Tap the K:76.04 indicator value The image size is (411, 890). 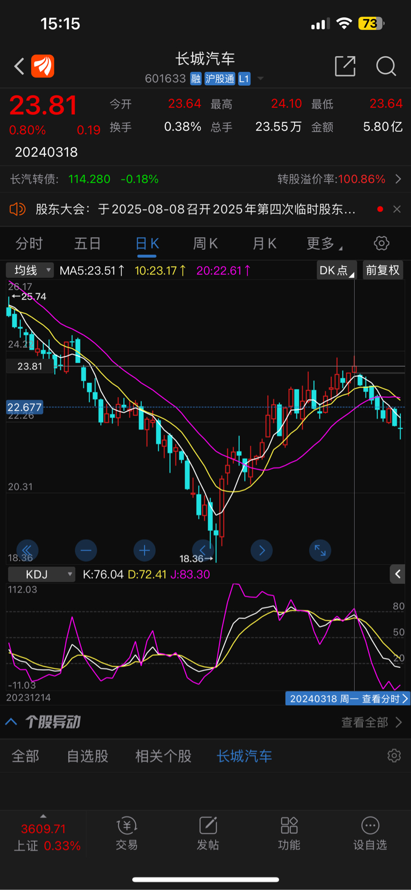(103, 575)
